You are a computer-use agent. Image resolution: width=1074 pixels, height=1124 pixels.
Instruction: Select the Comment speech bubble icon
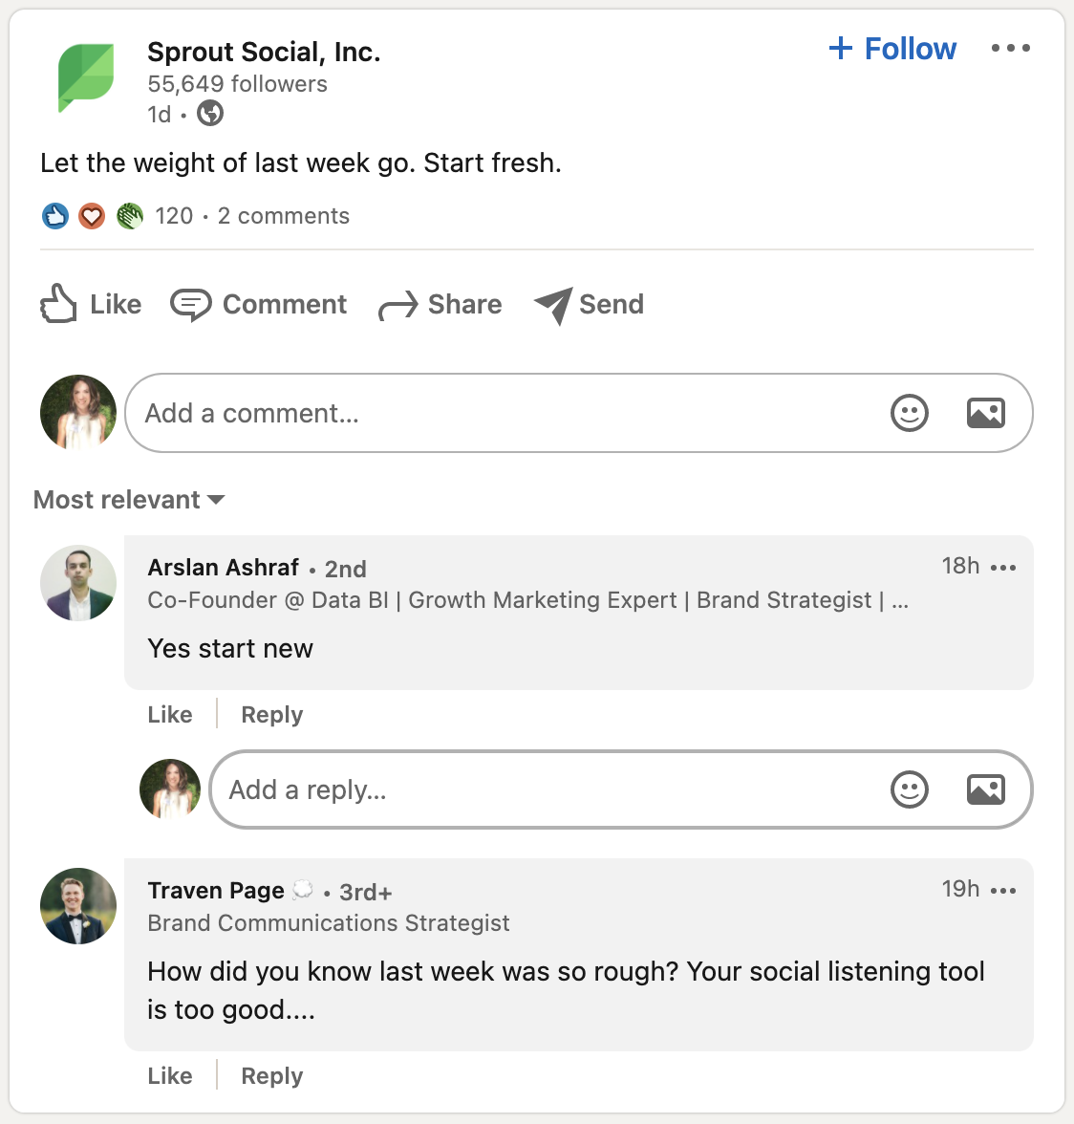click(191, 304)
